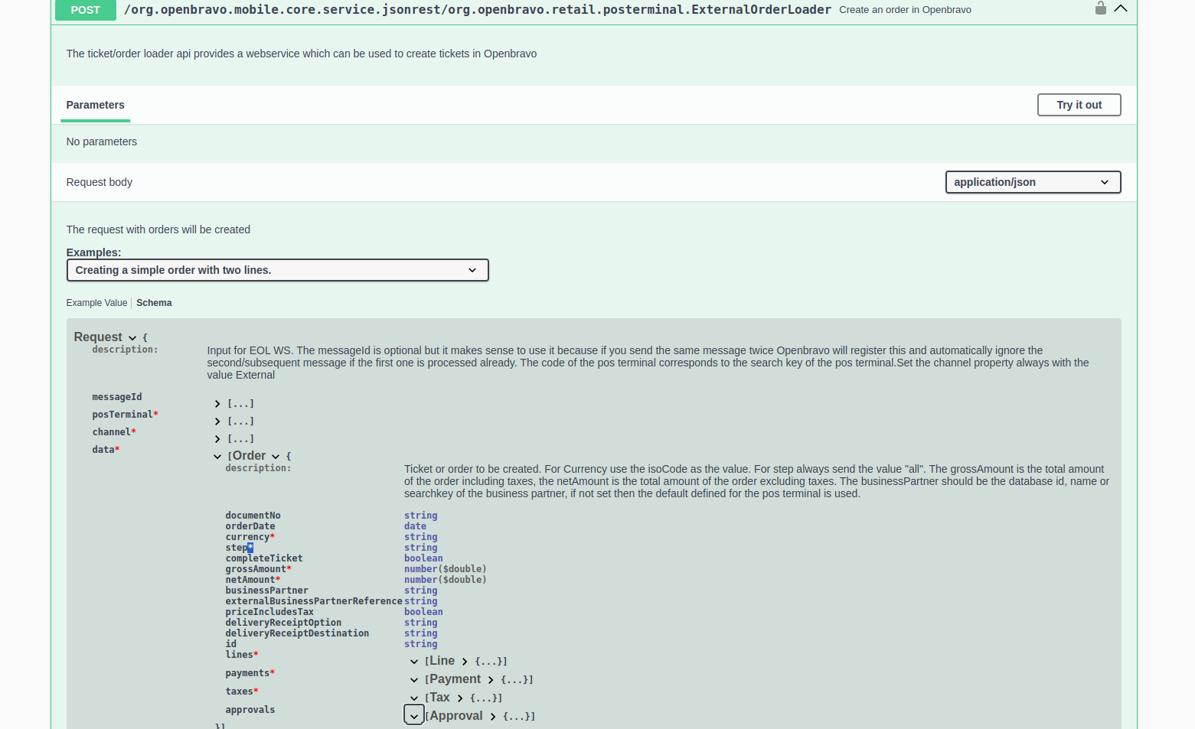1195x729 pixels.
Task: Open the Examples dropdown for simple order
Action: tap(277, 270)
